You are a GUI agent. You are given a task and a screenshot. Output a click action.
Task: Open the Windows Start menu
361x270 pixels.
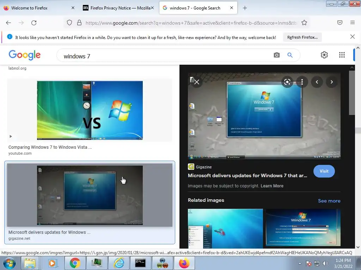(9, 263)
